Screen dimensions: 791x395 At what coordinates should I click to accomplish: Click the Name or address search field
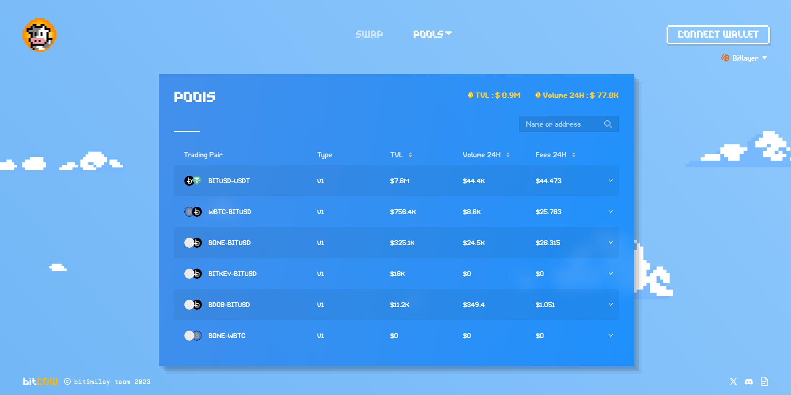click(x=569, y=124)
